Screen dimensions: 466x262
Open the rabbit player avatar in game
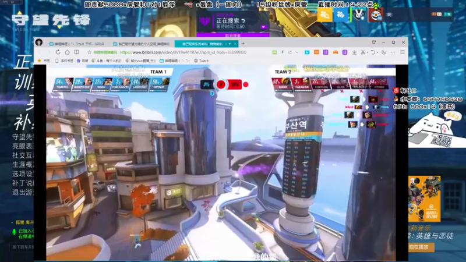359,14
